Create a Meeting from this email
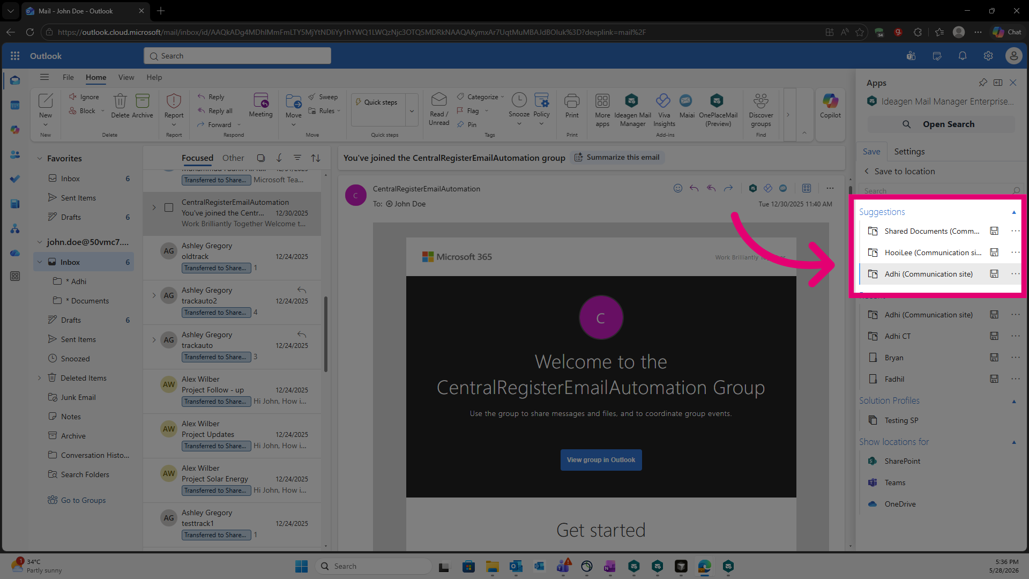The image size is (1029, 579). coord(261,106)
